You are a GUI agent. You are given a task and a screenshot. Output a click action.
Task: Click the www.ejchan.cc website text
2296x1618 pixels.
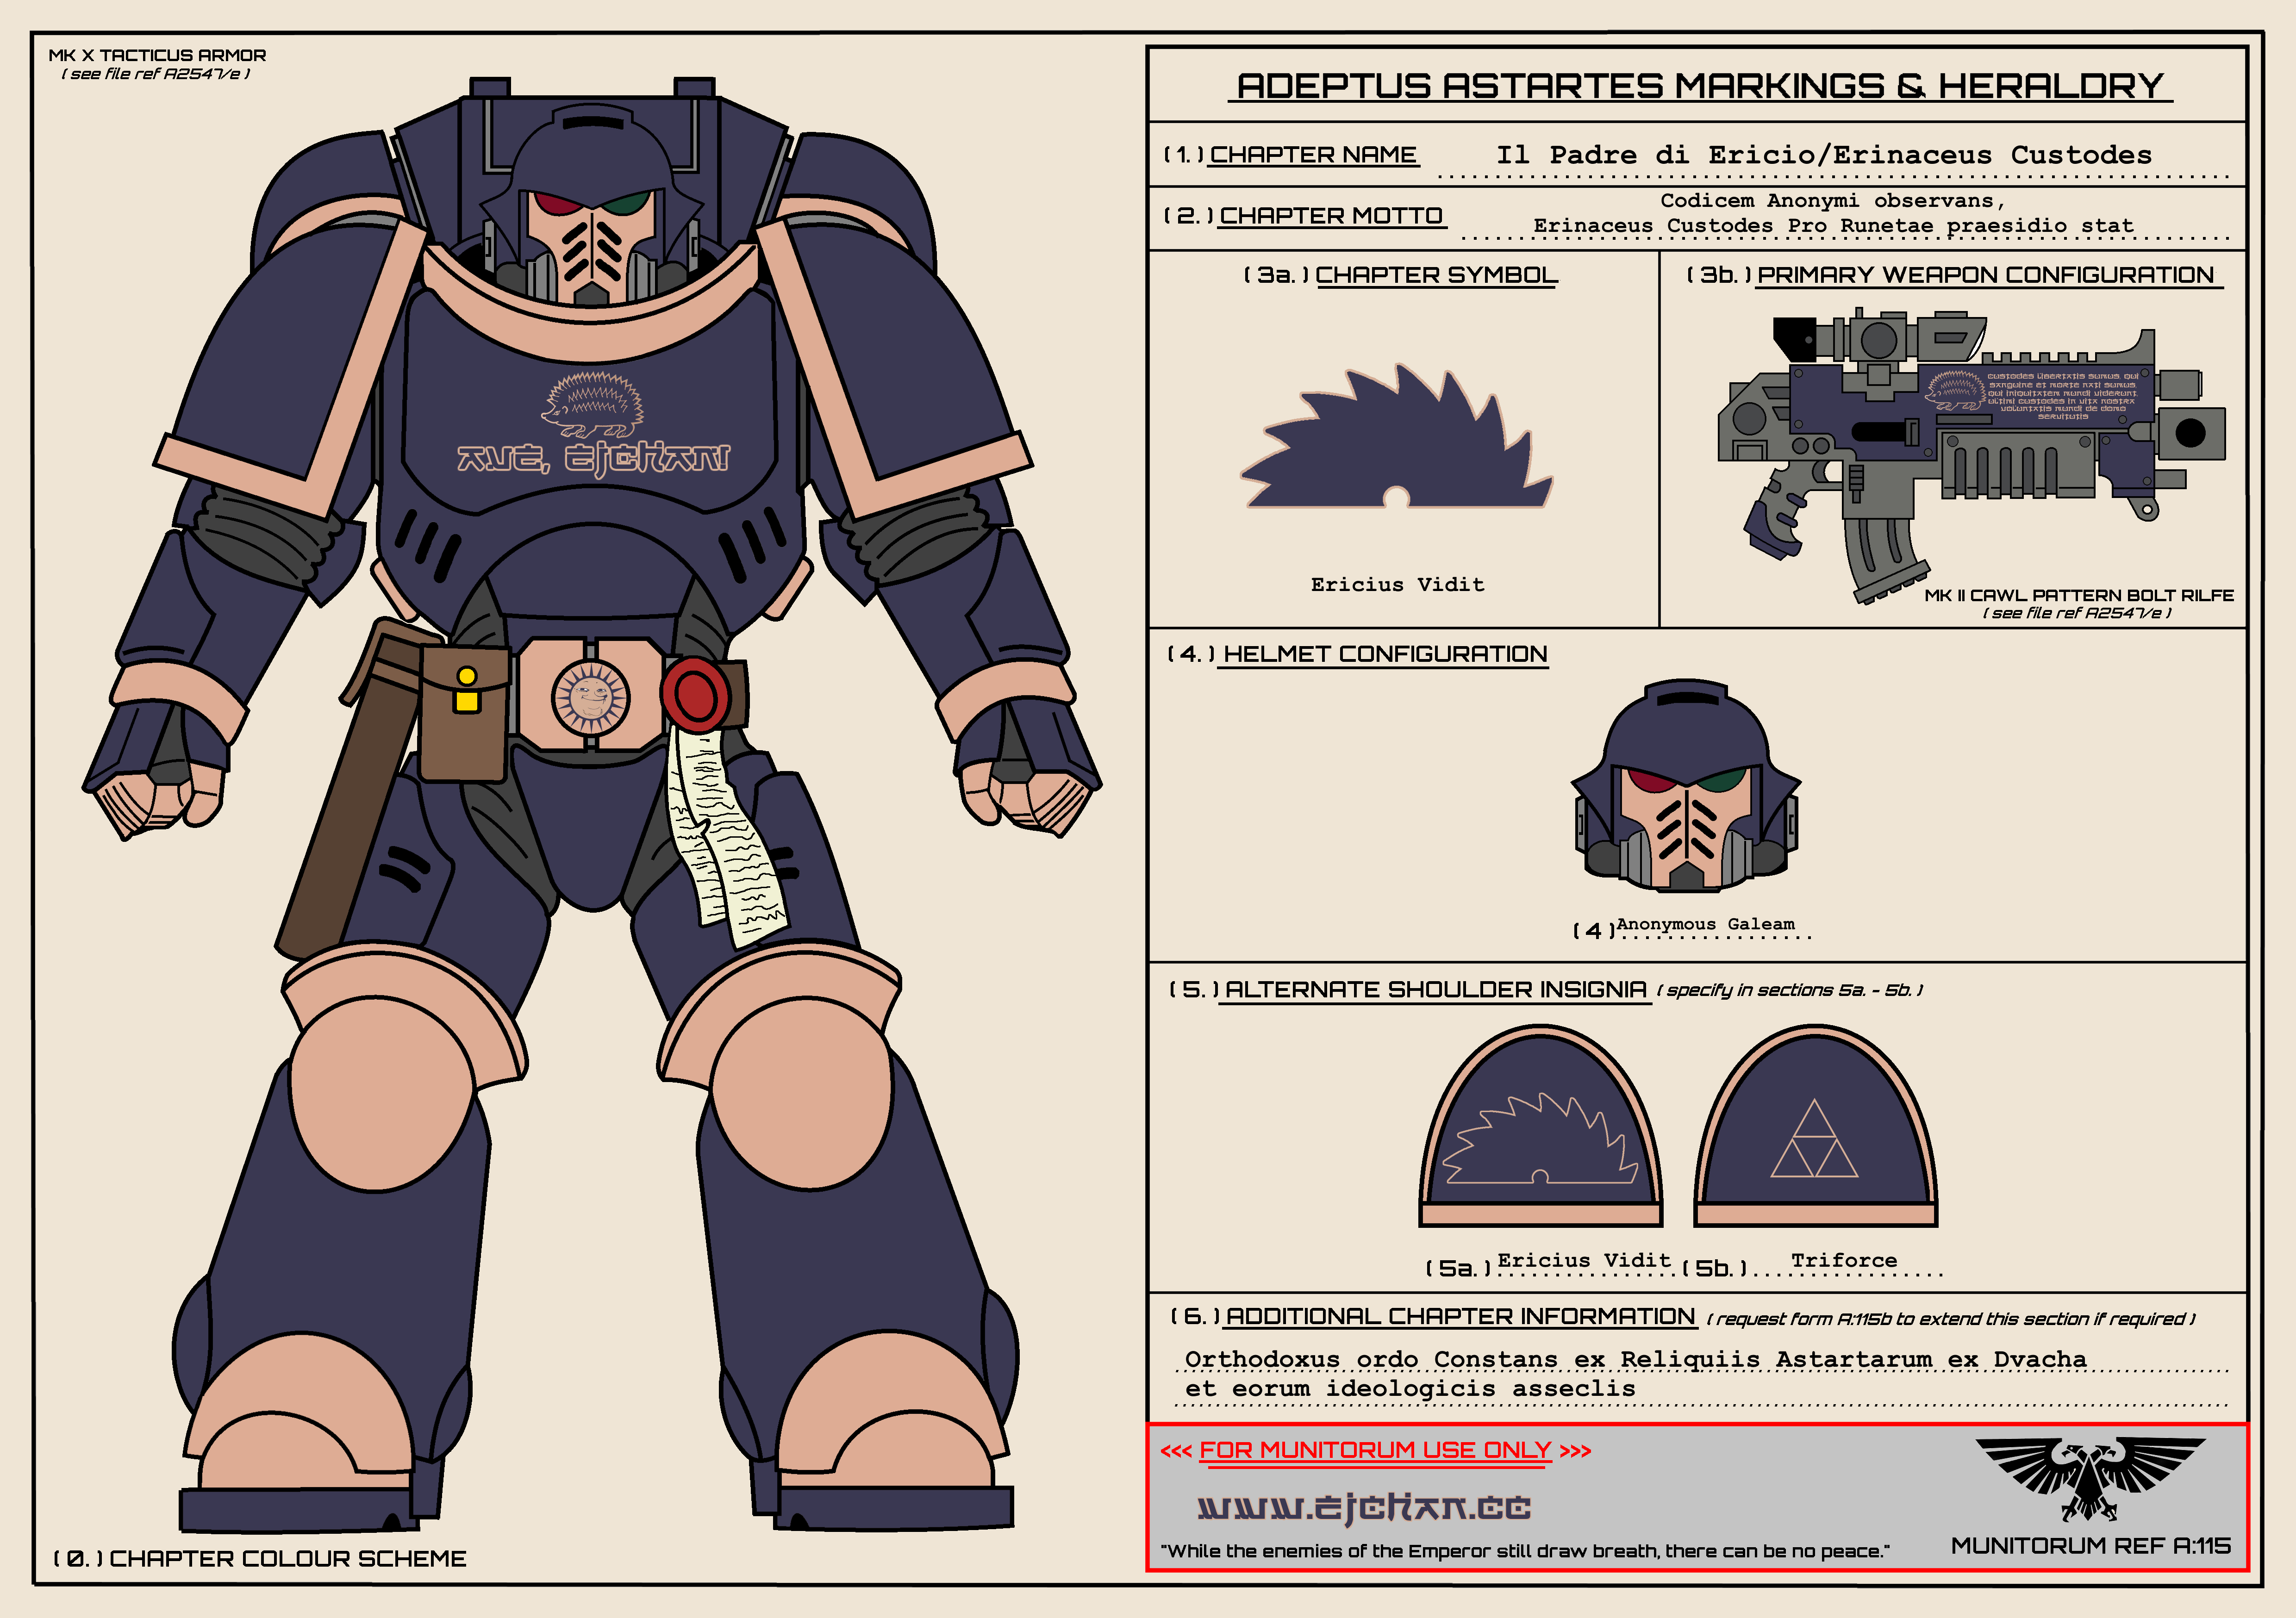pos(1364,1507)
